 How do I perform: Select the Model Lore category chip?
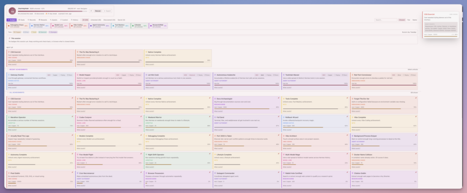pos(60,26)
